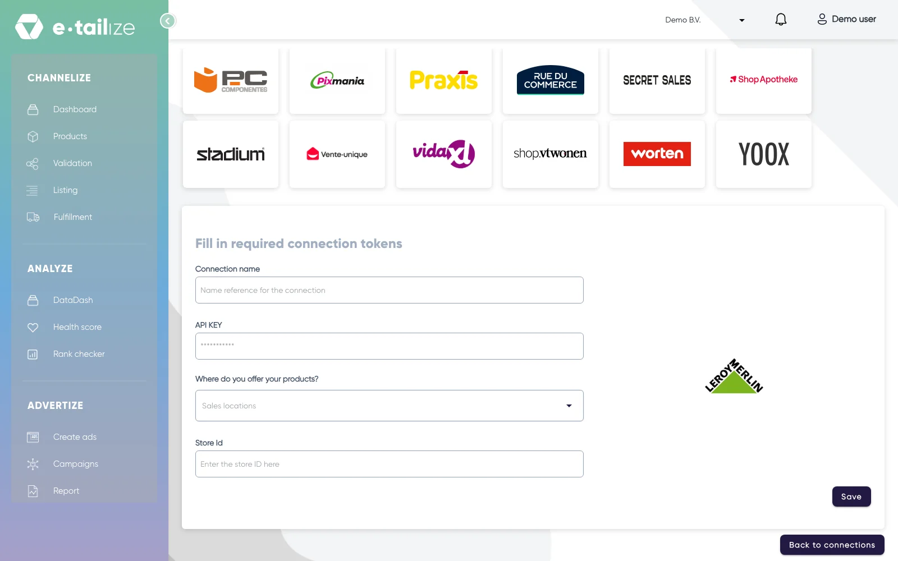Open the Health score heart icon
Screen dimensions: 898x561
click(x=33, y=327)
